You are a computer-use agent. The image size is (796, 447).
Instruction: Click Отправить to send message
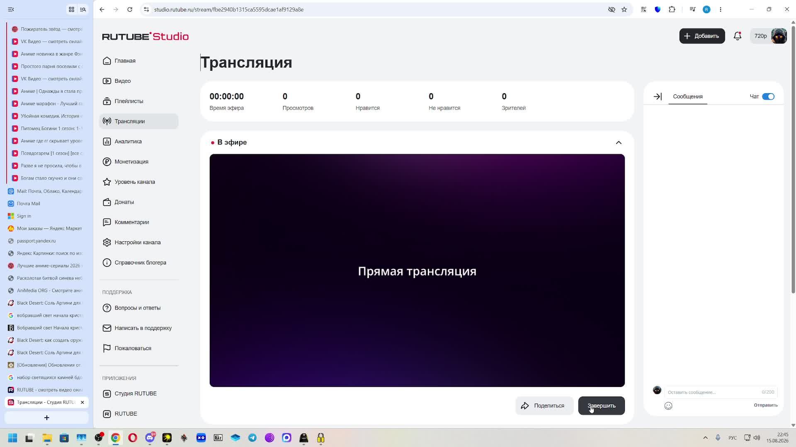766,405
